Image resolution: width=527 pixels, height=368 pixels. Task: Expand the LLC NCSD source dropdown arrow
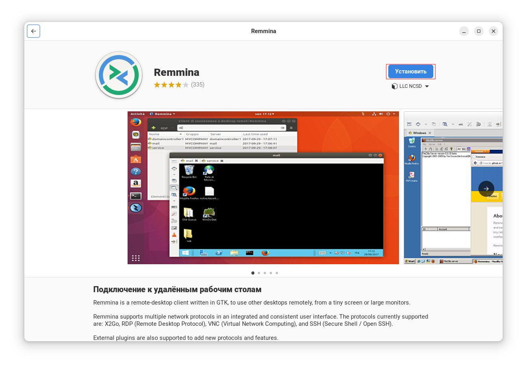pos(427,86)
